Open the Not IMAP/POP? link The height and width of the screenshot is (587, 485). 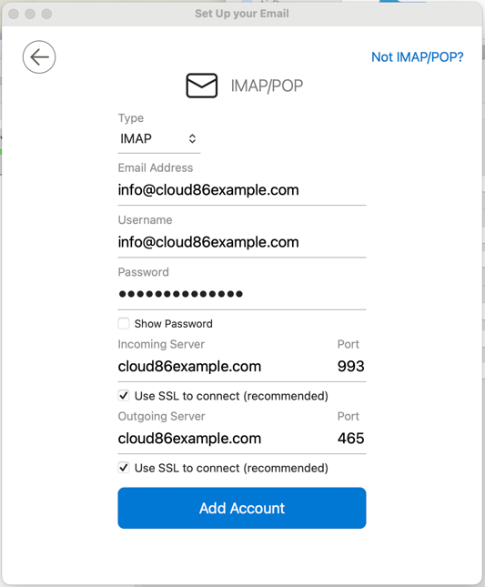pyautogui.click(x=418, y=57)
